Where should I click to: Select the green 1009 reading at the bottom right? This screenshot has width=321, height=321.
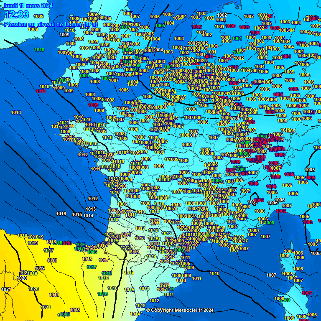[x=286, y=300]
